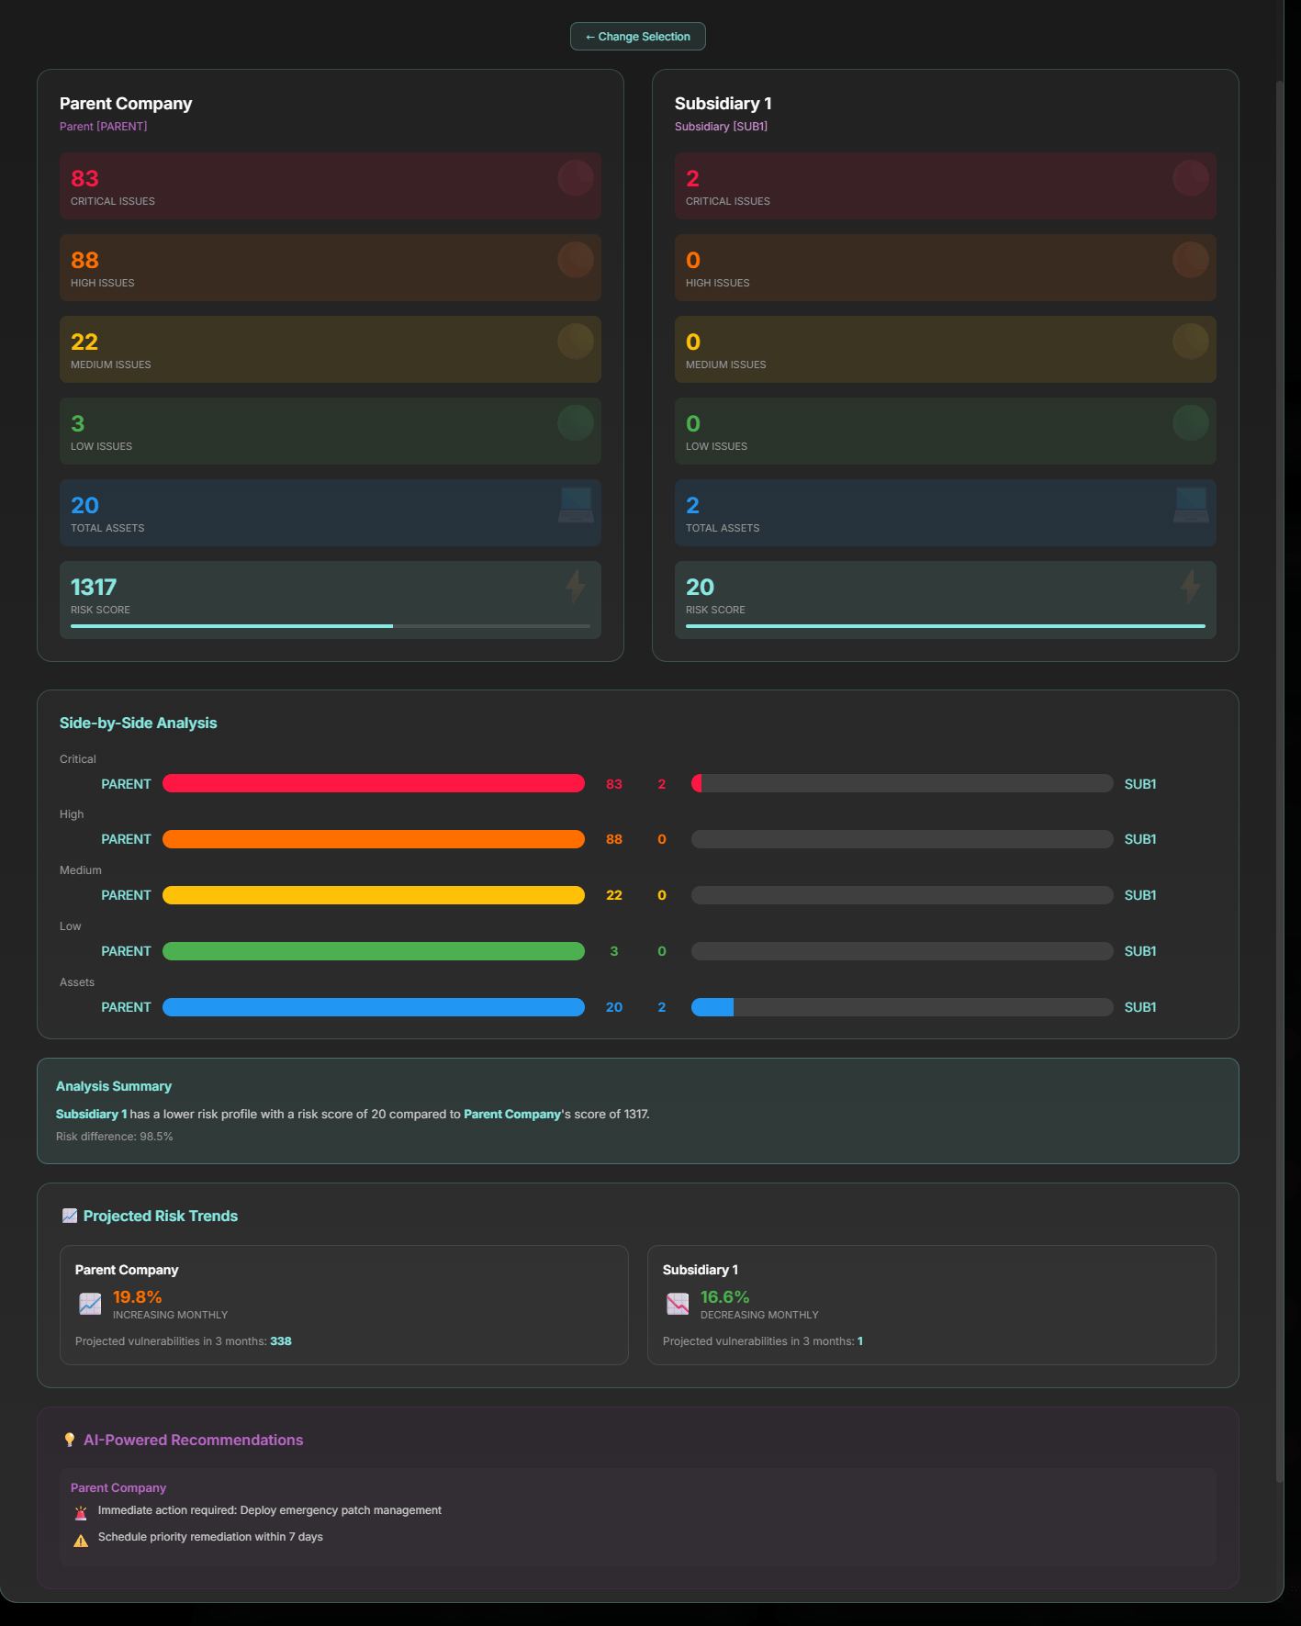Click Parent Company medium issues circle icon

click(576, 342)
